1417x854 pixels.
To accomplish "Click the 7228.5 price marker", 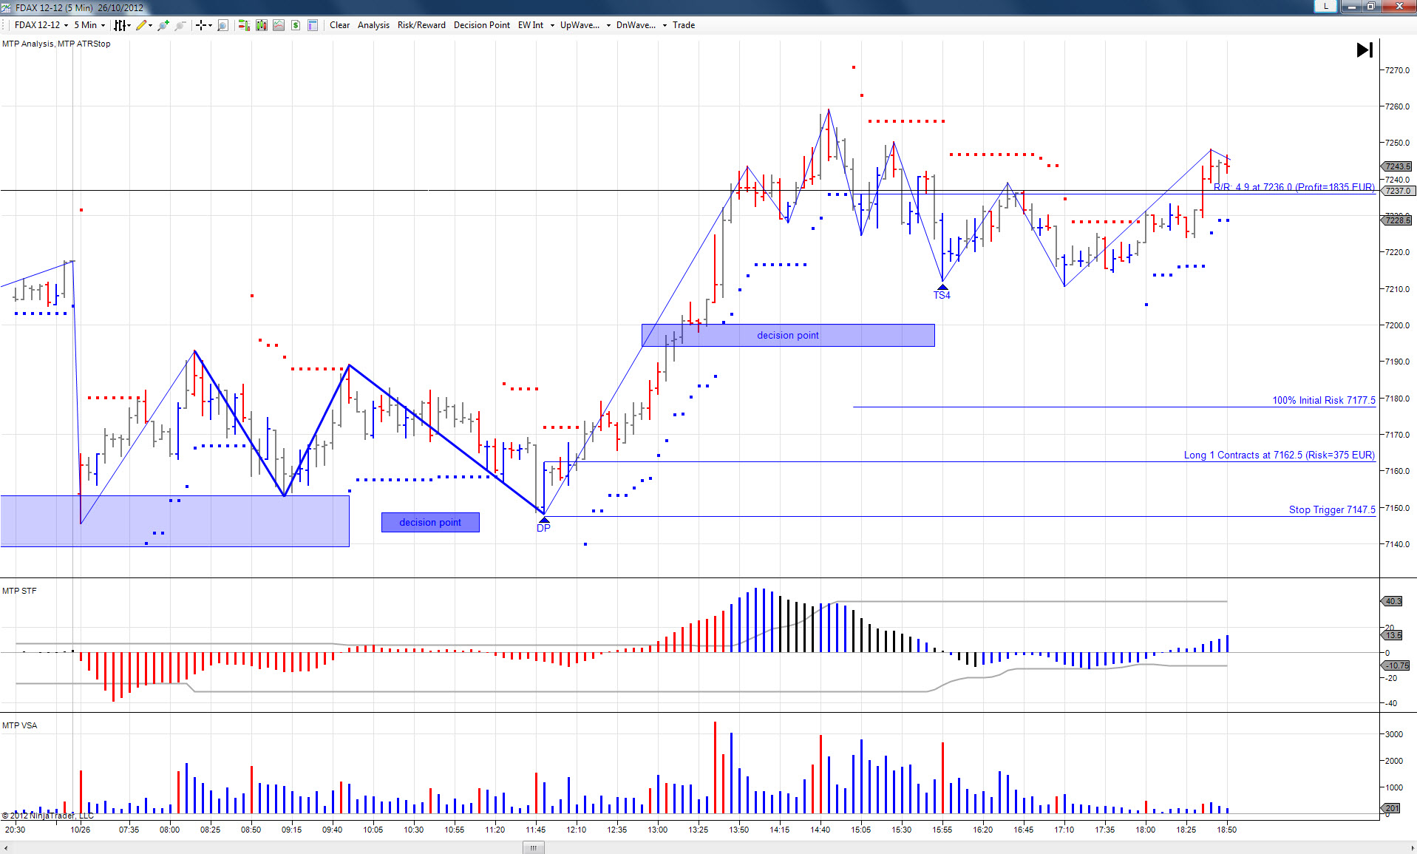I will point(1397,220).
